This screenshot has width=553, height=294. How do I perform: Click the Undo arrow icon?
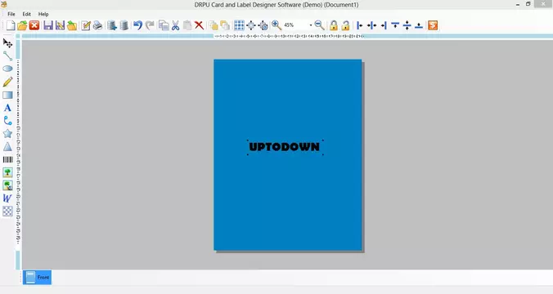[x=137, y=25]
